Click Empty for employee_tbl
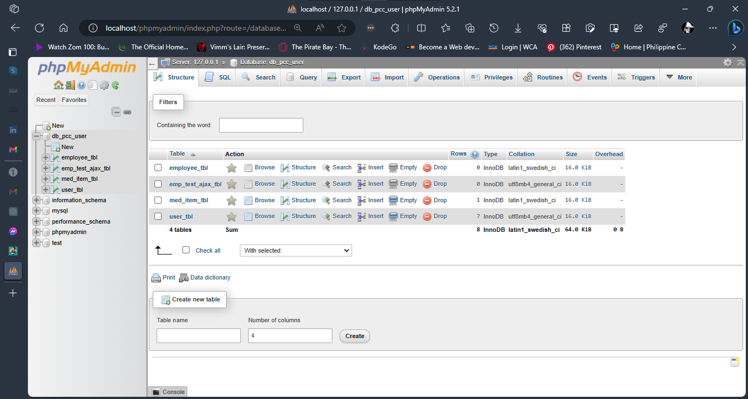This screenshot has height=399, width=748. click(x=403, y=168)
